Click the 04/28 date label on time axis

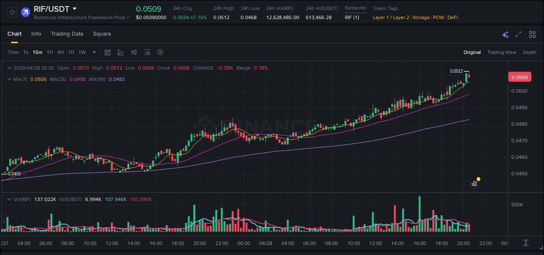pos(265,243)
